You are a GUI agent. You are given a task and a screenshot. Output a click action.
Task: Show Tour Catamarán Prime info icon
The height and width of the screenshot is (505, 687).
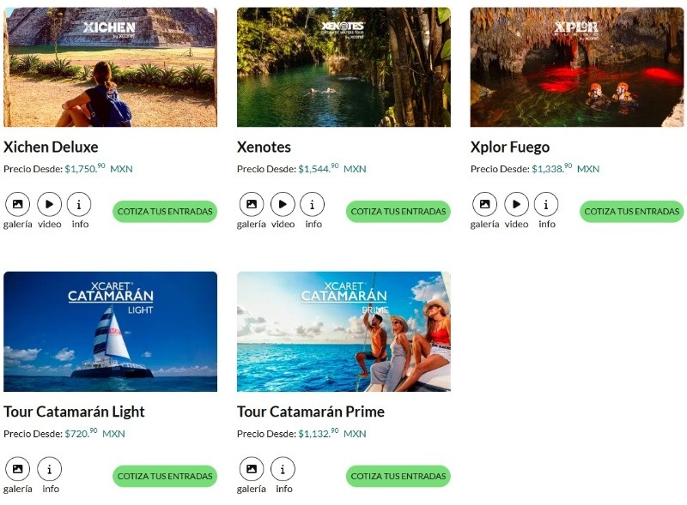click(x=283, y=469)
